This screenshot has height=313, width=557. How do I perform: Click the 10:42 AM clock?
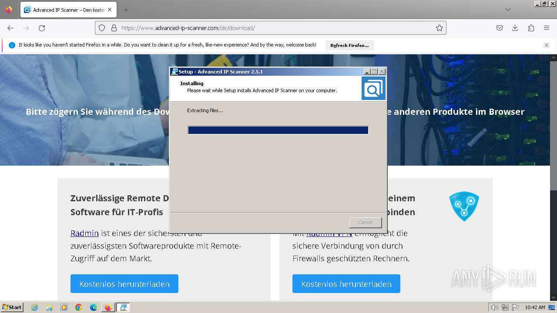tap(535, 307)
